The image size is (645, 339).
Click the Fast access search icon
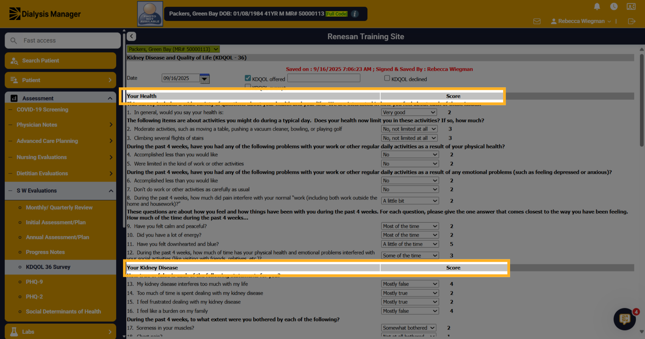pyautogui.click(x=13, y=41)
